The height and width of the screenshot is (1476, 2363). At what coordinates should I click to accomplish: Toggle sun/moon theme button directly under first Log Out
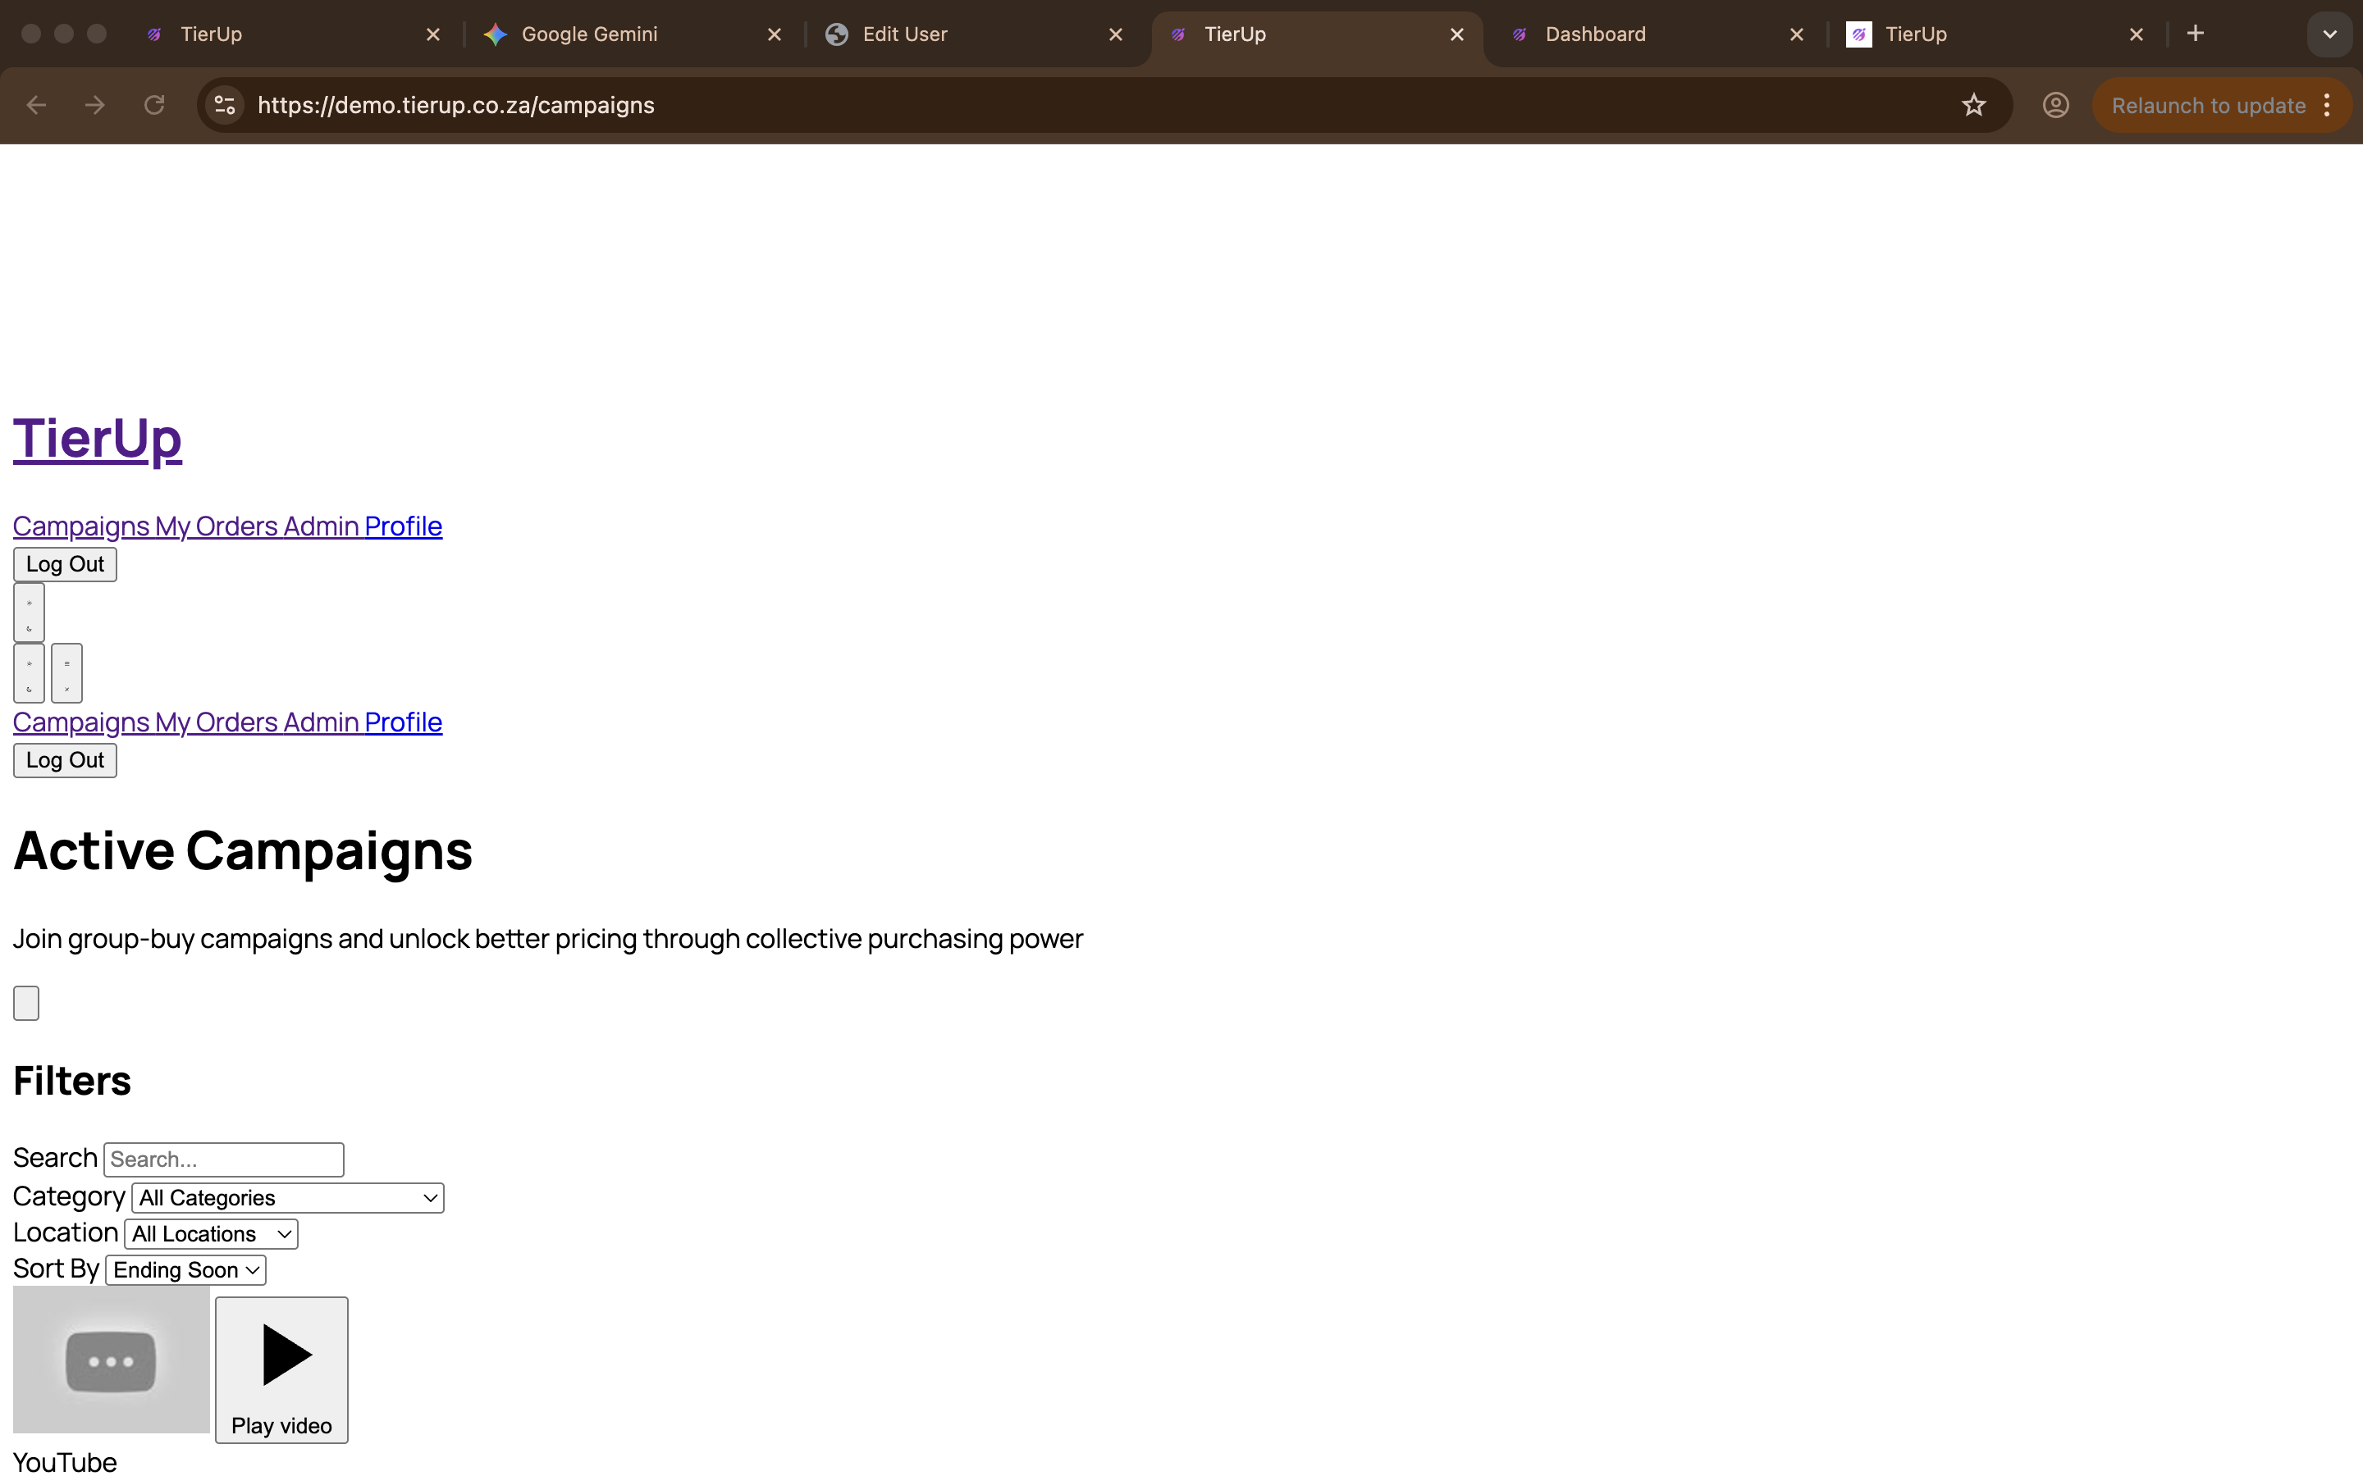click(30, 612)
